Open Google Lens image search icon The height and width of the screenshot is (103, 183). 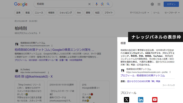(102, 4)
